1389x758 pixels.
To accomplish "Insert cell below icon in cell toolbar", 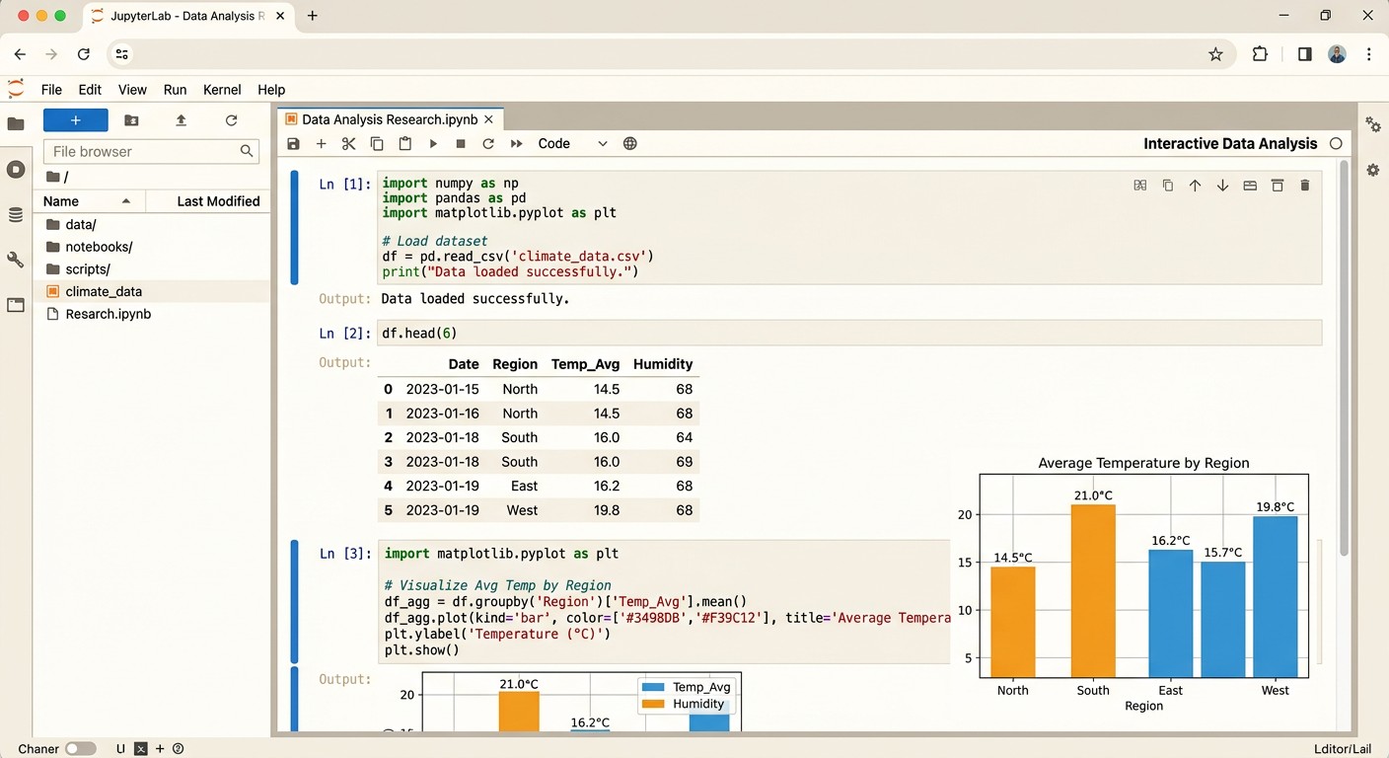I will (1278, 186).
